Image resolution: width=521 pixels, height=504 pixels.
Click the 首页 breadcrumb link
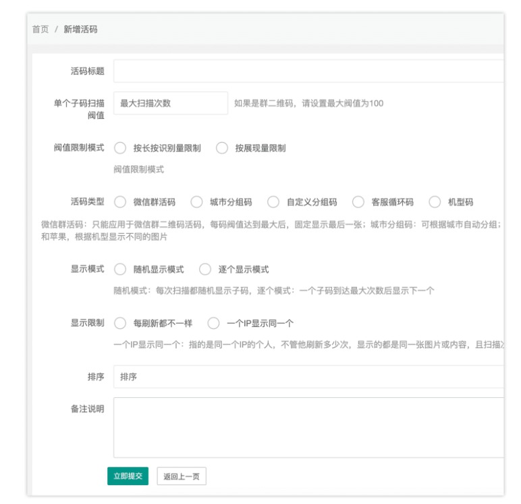(x=40, y=30)
